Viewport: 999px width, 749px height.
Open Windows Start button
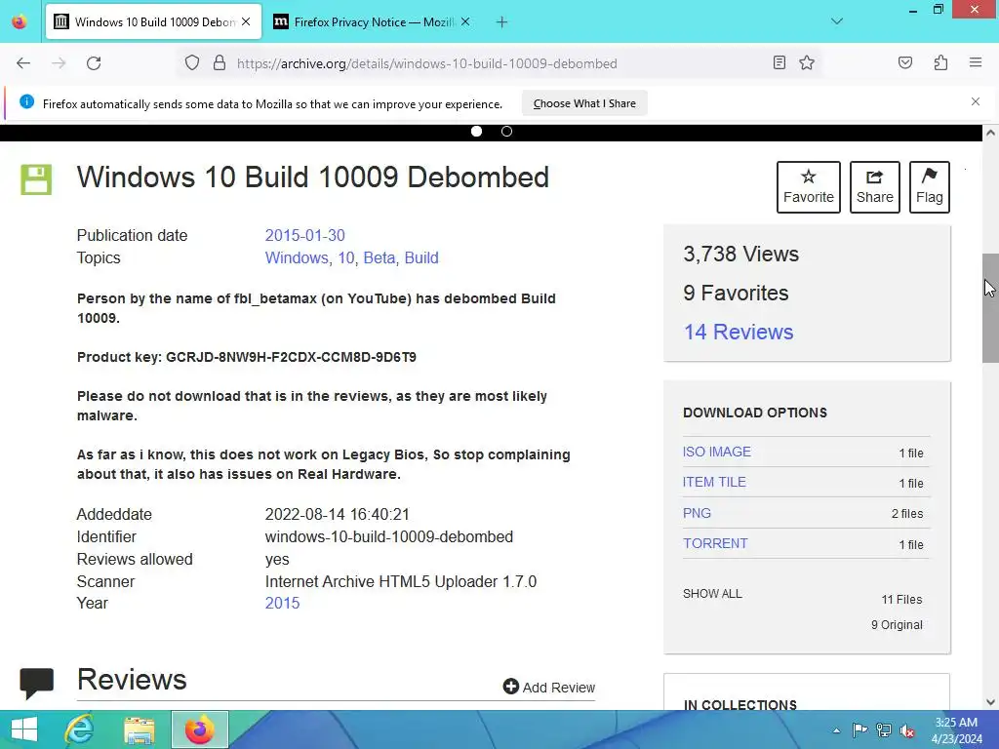point(23,729)
